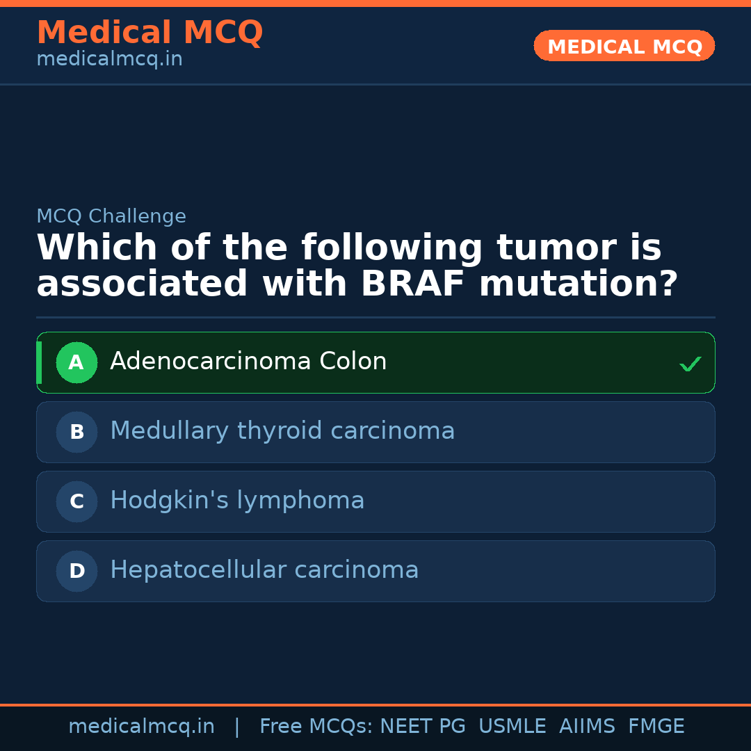Select Adenocarcinoma Colon answer

pos(248,362)
